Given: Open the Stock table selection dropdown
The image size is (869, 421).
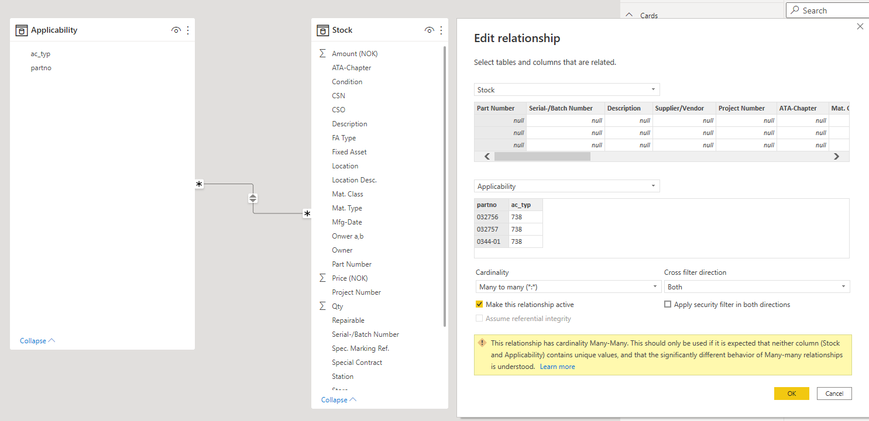Looking at the screenshot, I should coord(566,89).
